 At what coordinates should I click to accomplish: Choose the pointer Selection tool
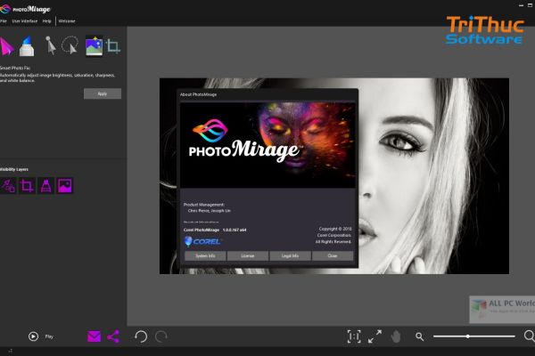pos(51,45)
